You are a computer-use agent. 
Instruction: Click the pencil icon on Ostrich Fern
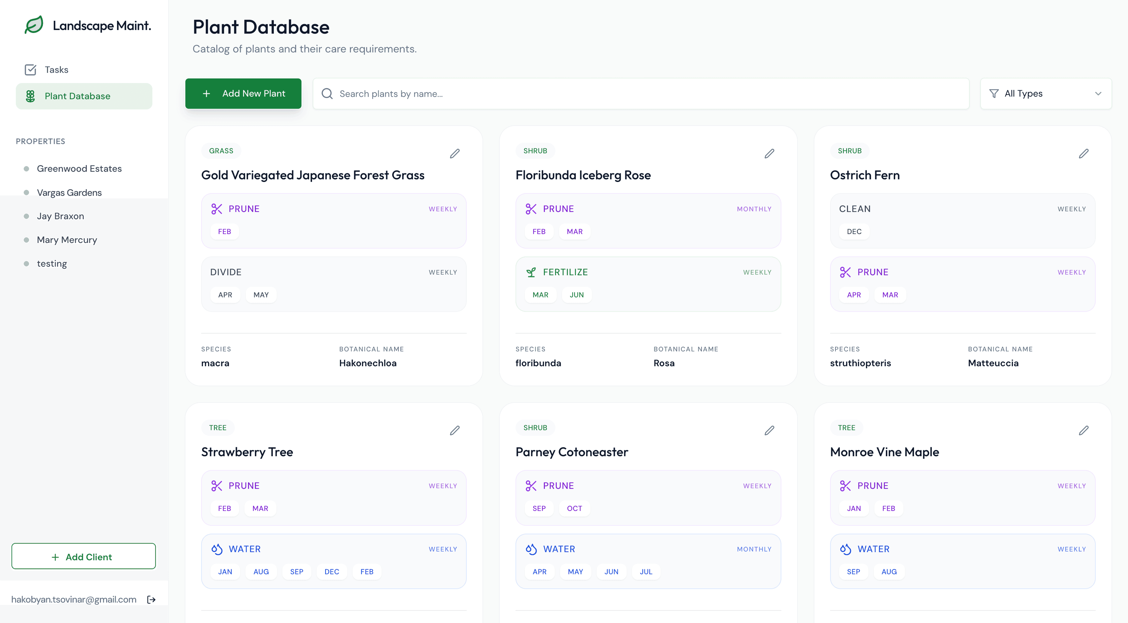tap(1083, 154)
